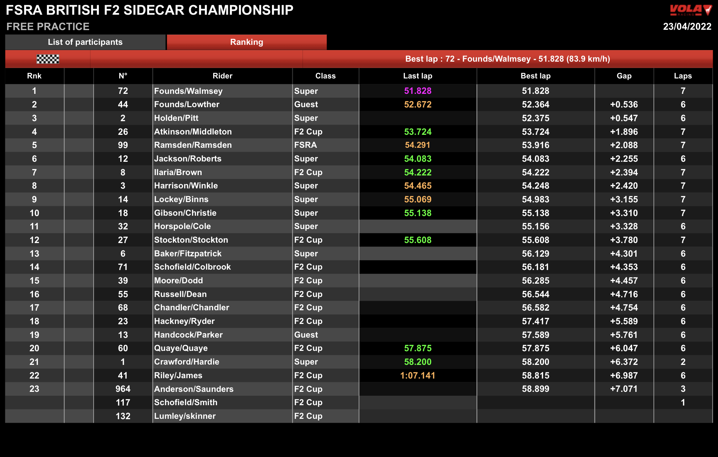This screenshot has width=718, height=457.
Task: Click the Last lap column header
Action: point(418,76)
